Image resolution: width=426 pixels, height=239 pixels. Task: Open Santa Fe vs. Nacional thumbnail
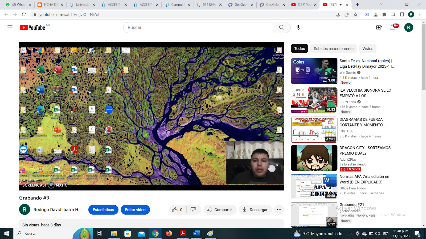point(314,71)
